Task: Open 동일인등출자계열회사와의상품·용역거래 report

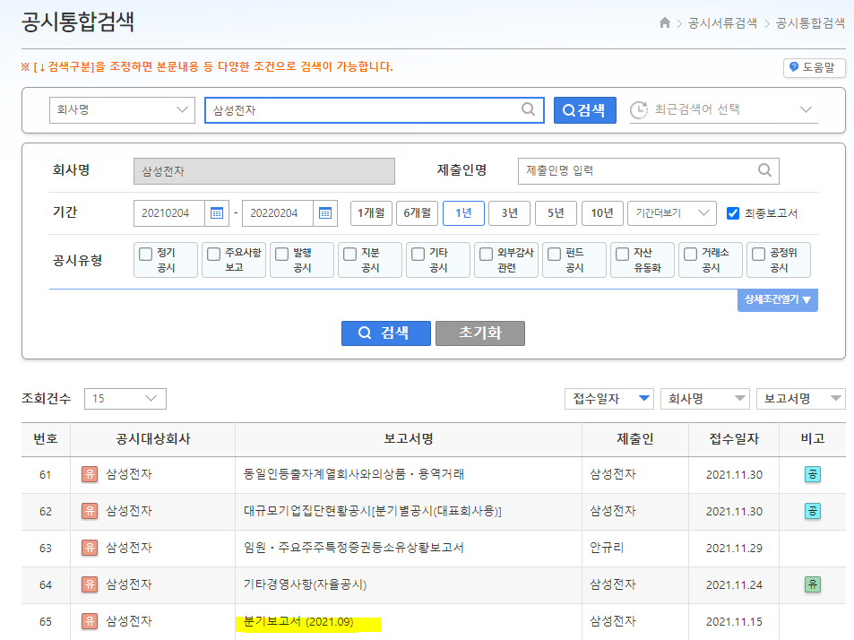Action: [x=354, y=474]
